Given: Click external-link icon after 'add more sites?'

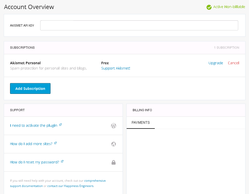Looking at the screenshot, I should (55, 143).
